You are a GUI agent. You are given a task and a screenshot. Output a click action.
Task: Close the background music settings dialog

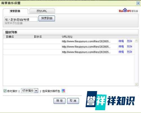click(x=138, y=3)
